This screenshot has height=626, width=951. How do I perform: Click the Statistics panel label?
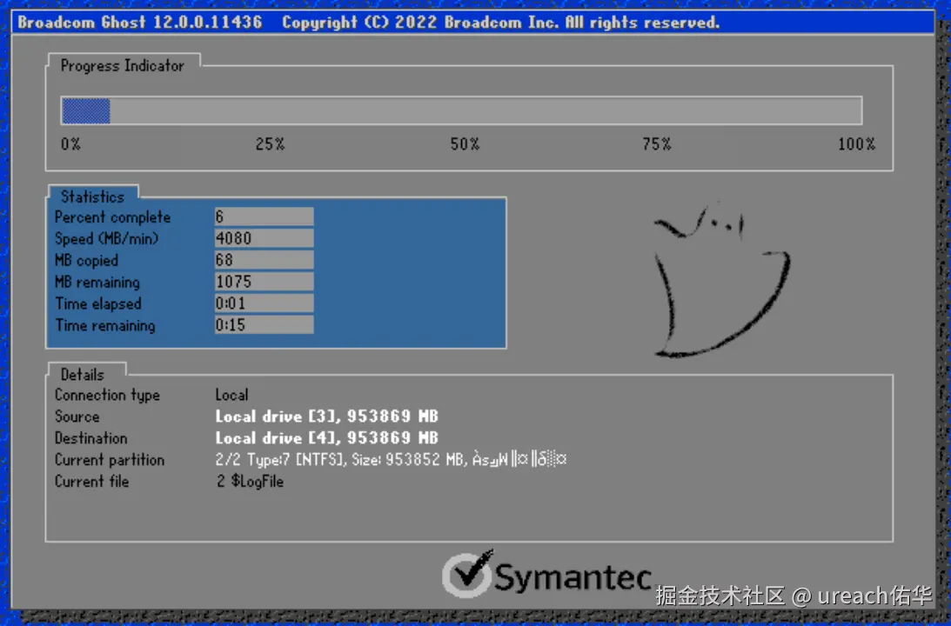[x=93, y=196]
